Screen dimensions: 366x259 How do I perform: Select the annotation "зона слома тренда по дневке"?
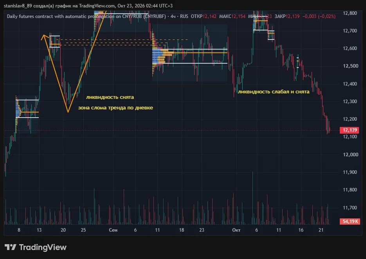coord(115,108)
